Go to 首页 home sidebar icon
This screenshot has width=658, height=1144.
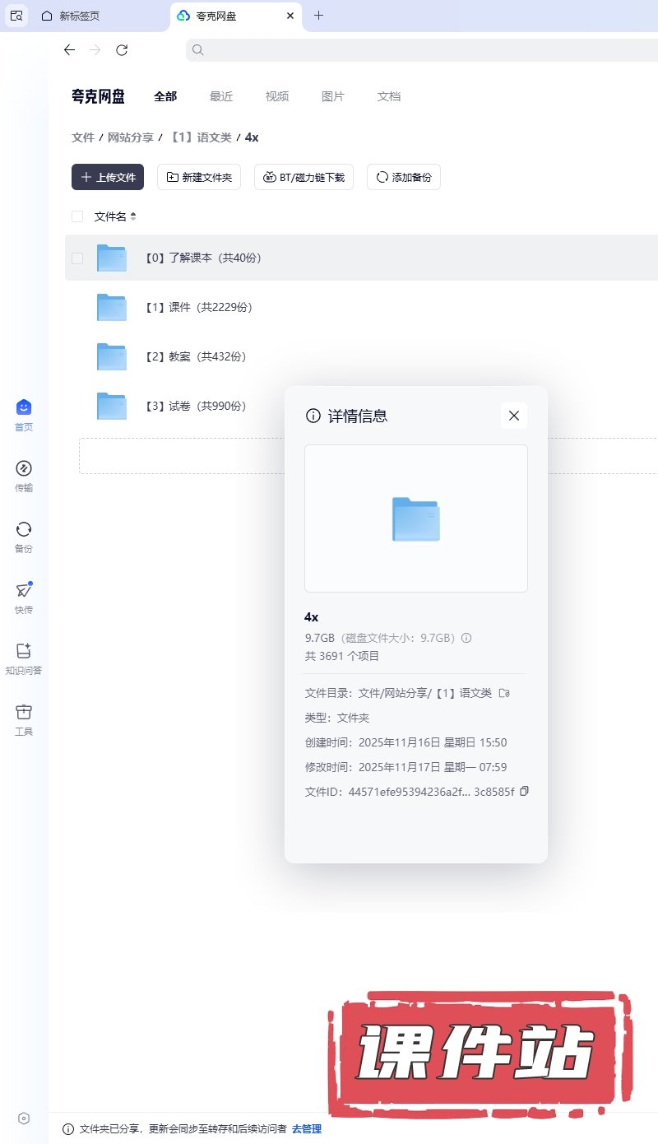point(23,408)
